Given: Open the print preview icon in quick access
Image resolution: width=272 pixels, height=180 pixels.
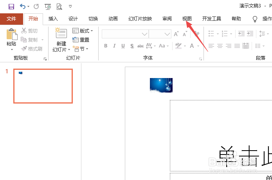Looking at the screenshot, I should pos(59,7).
